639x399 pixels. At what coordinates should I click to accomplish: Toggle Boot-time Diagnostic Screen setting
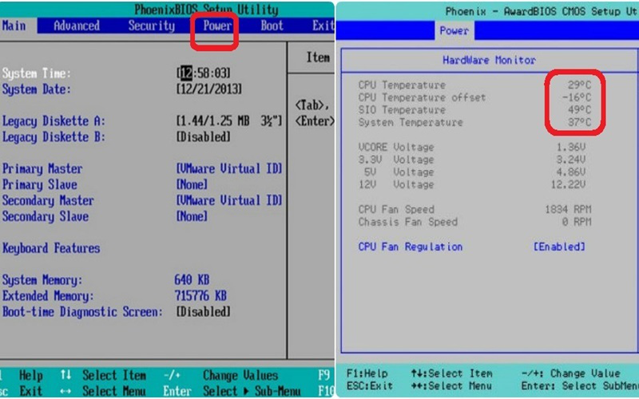point(203,312)
